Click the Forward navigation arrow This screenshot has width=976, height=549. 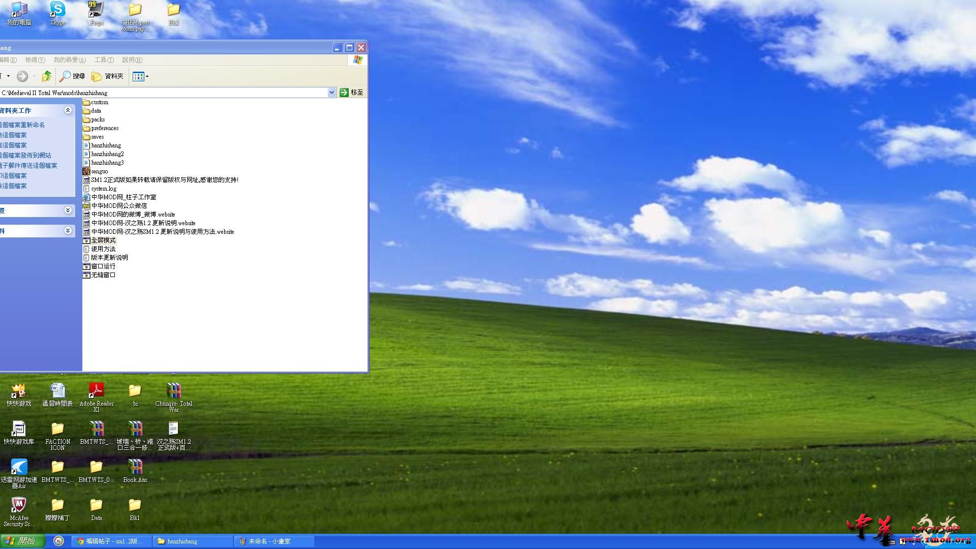click(22, 76)
